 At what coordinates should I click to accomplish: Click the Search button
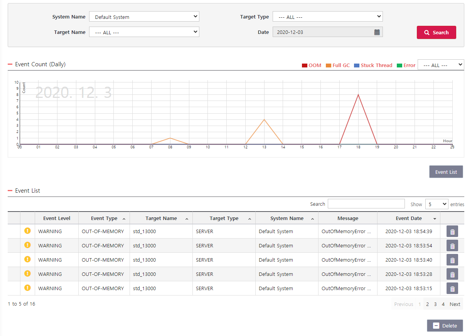pyautogui.click(x=436, y=32)
